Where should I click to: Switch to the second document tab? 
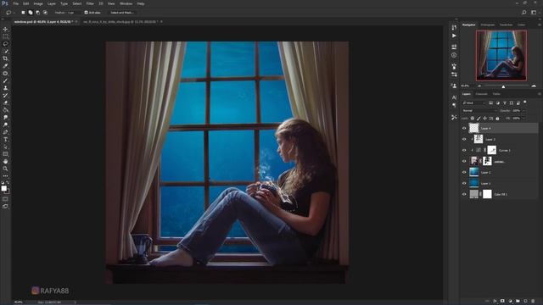coord(120,22)
